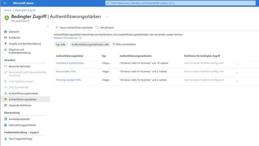
Task: Open Diagnose und Problembehandlung
Action: [20, 51]
